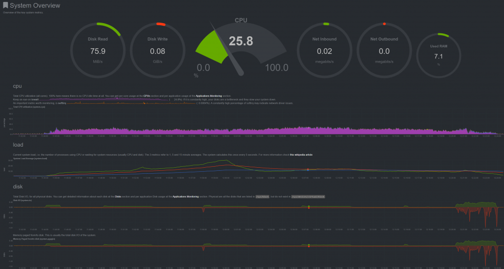504x269 pixels.
Task: Click the softirq orange sparkline
Action: 131,103
